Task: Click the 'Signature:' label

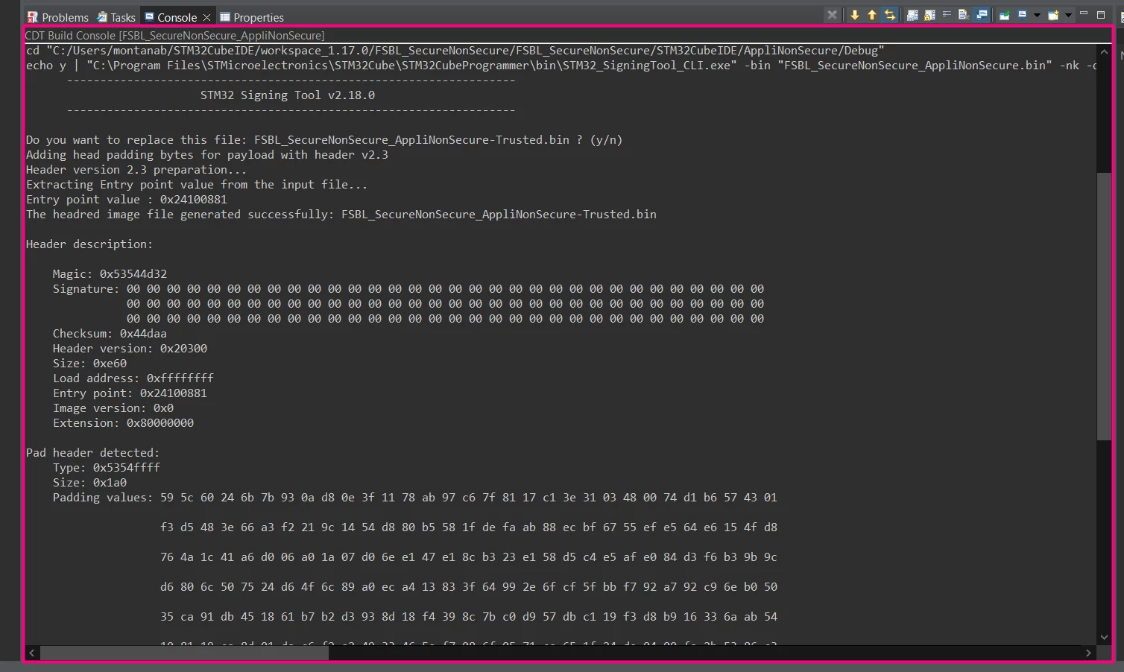Action: tap(86, 288)
